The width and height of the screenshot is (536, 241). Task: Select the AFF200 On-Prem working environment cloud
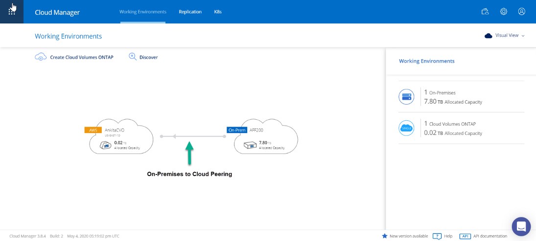(266, 138)
